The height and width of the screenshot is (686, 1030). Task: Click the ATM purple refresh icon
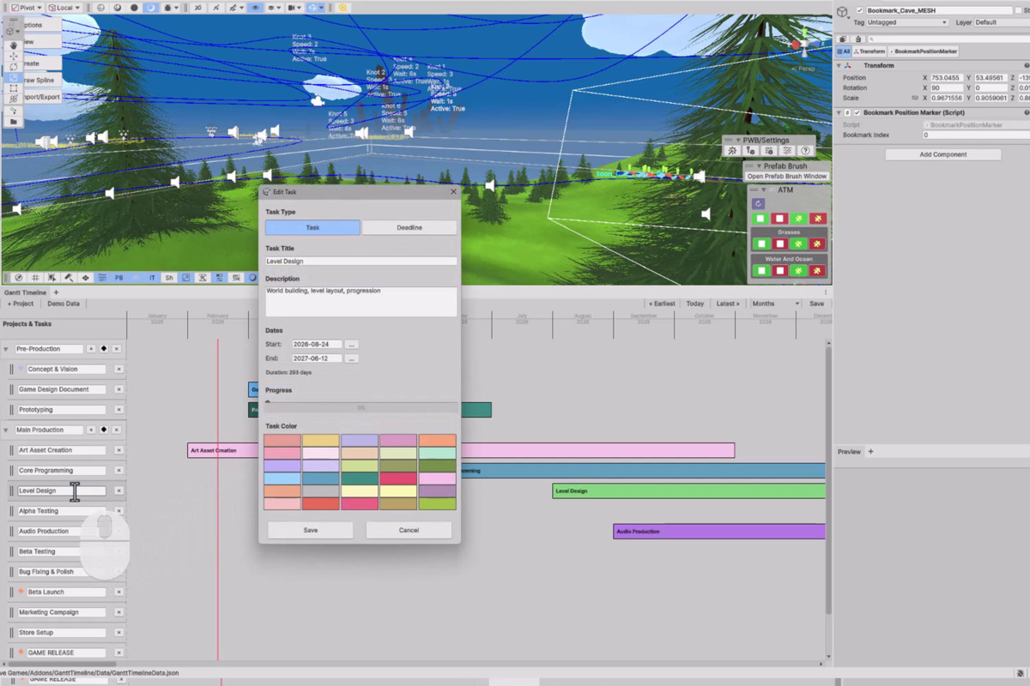point(758,203)
